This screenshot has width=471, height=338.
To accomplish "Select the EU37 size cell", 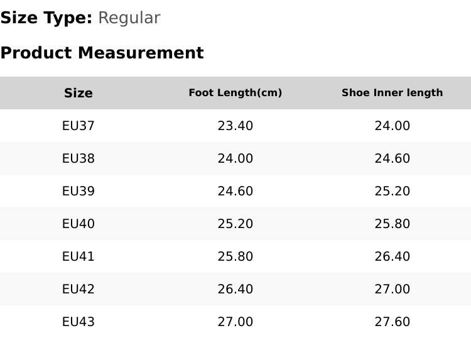I will coord(78,126).
